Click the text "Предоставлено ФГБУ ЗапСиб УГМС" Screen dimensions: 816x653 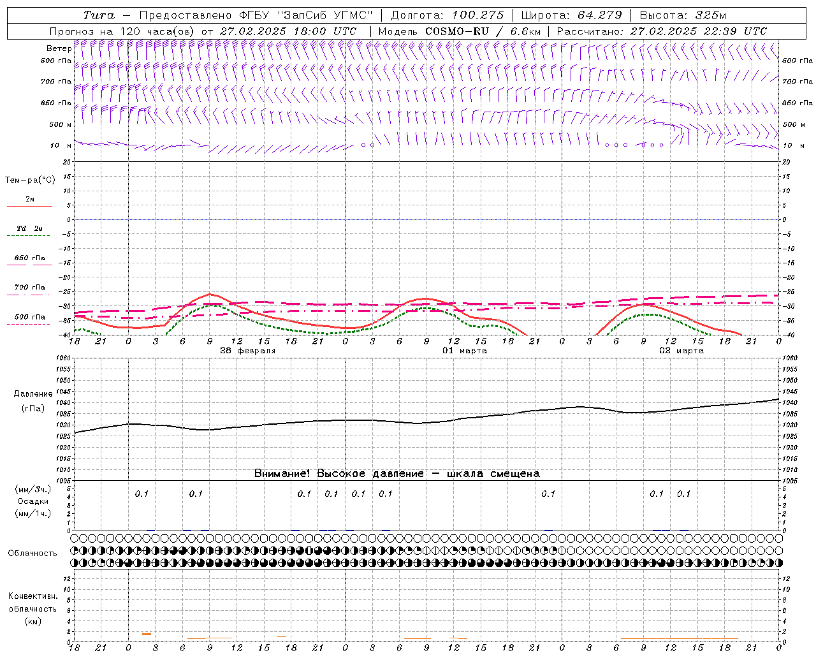pos(255,15)
